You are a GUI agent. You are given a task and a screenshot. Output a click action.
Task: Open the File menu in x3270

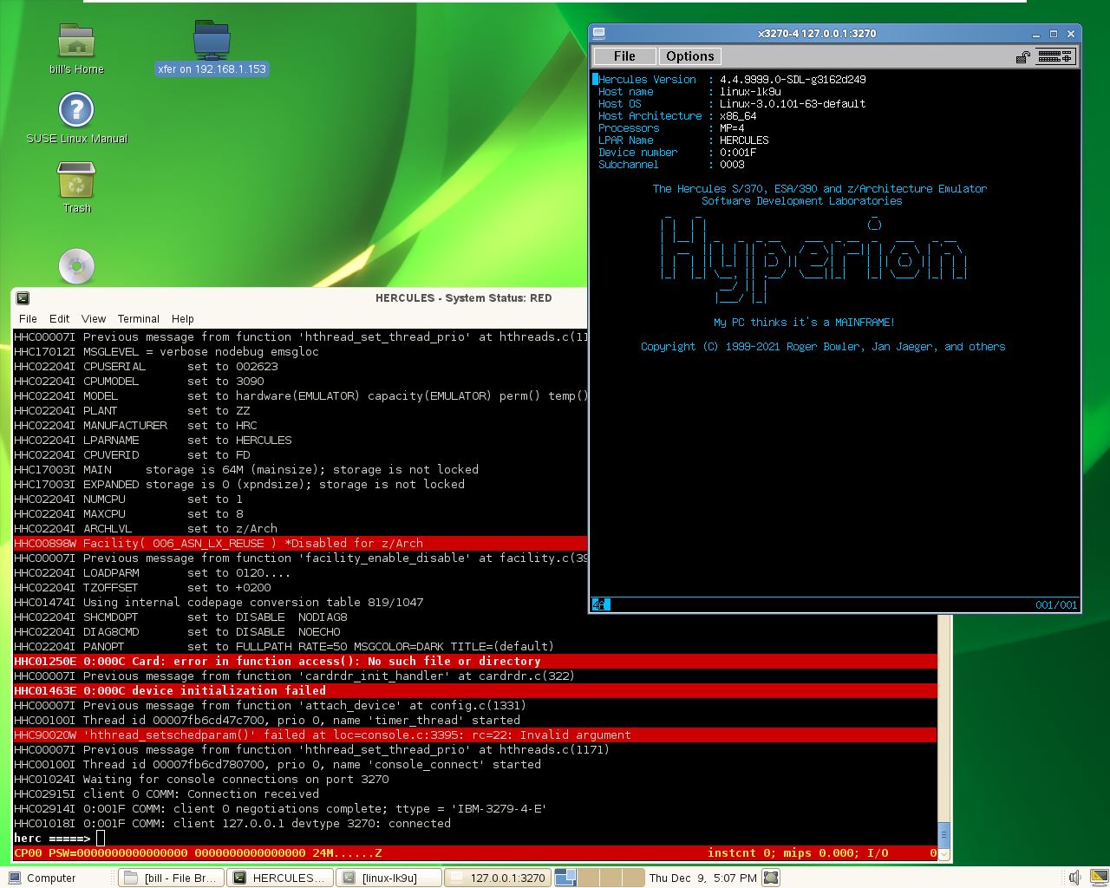click(624, 55)
